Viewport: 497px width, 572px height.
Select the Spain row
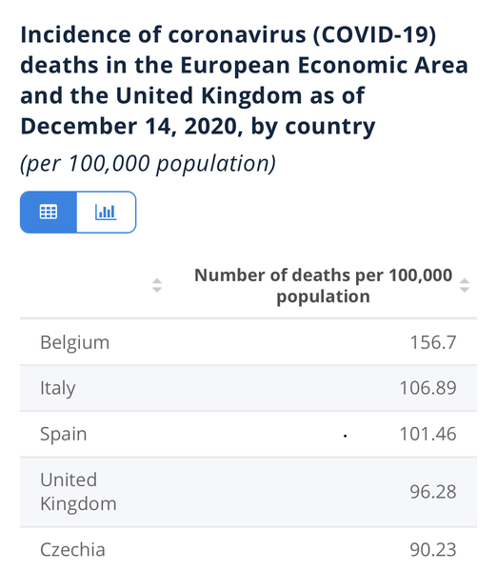[x=248, y=434]
